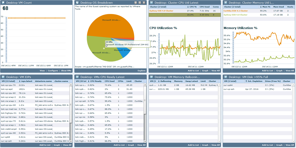The height and width of the screenshot is (148, 296).
Task: Click the edit widget icon in OS Breakdown header
Action: click(x=140, y=3)
